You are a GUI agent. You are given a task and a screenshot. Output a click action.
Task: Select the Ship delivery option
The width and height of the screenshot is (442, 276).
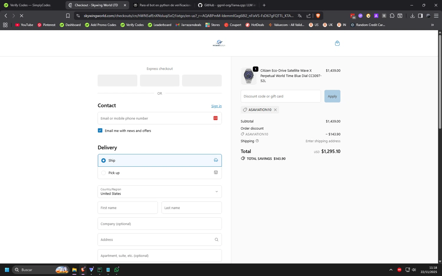160,161
